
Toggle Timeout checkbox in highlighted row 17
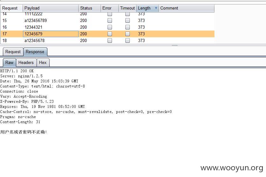point(128,34)
